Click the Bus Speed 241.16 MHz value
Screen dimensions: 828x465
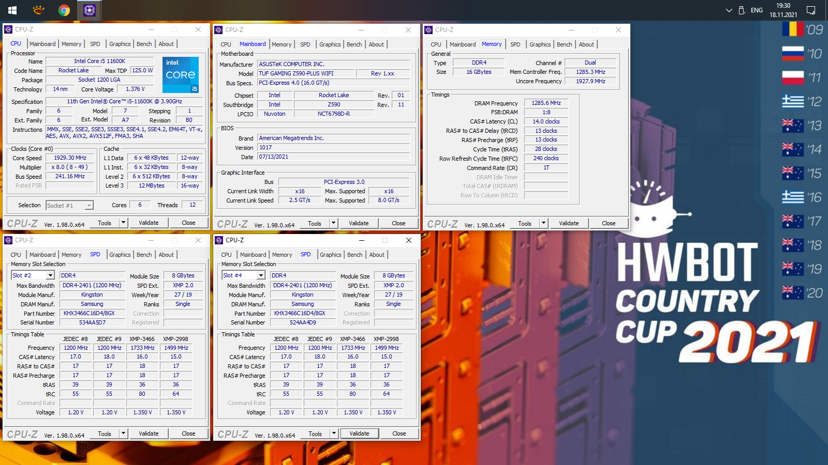(70, 176)
